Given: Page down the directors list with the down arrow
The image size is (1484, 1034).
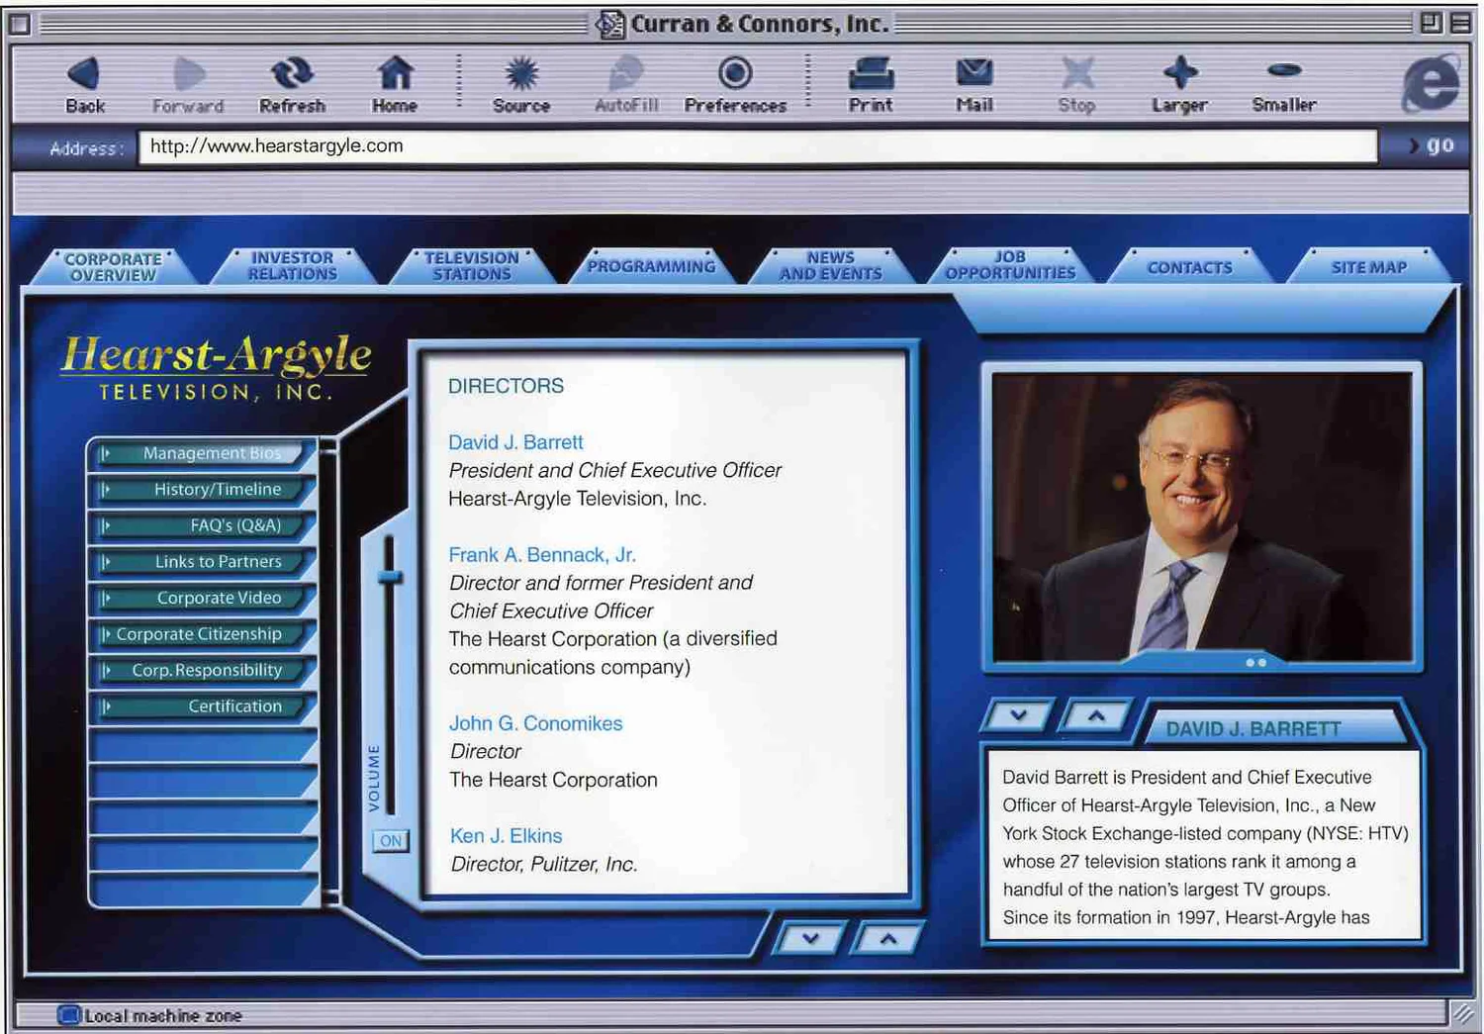Looking at the screenshot, I should pos(811,938).
